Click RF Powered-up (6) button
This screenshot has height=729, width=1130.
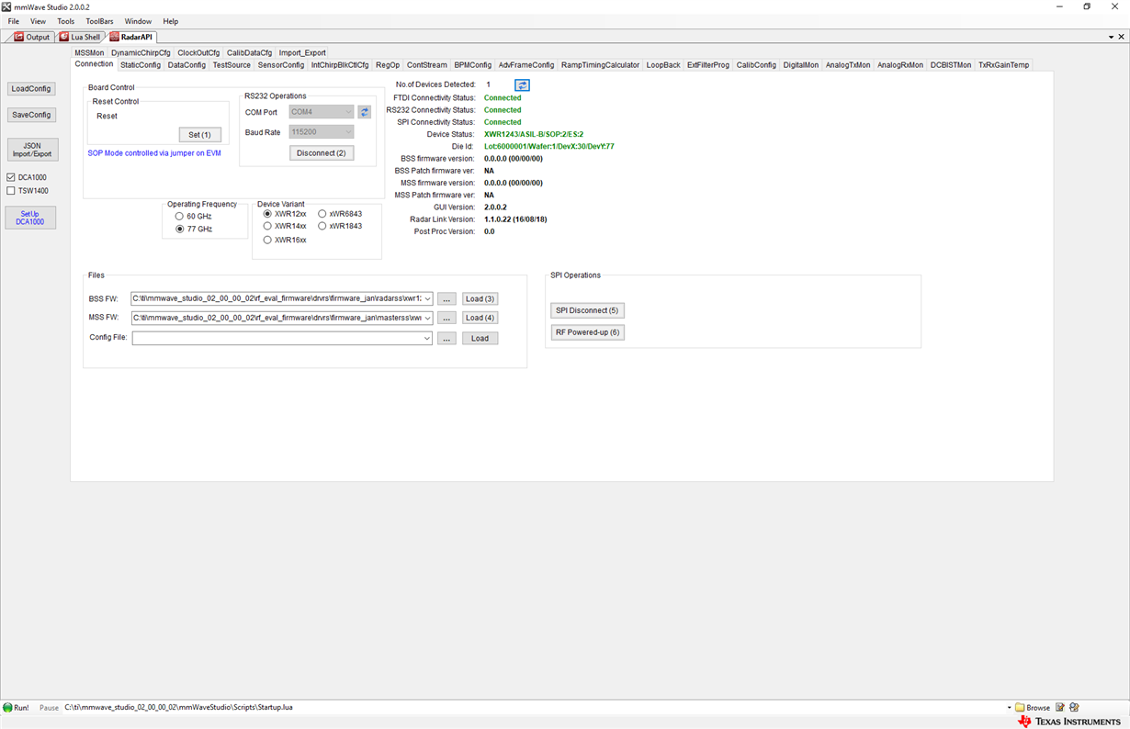587,332
